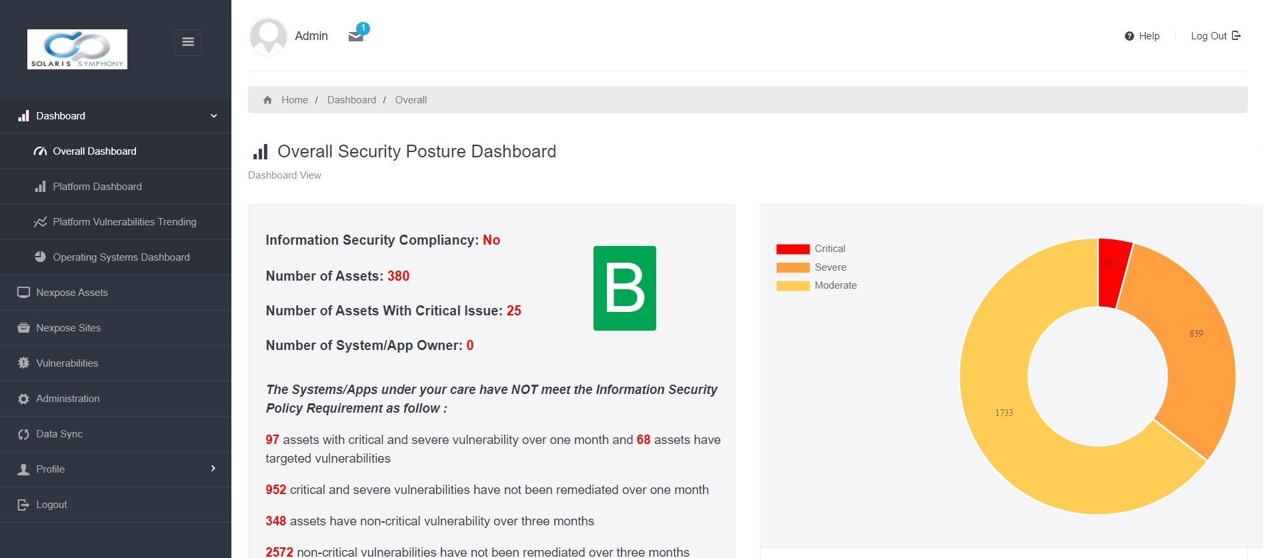Open the mail notification envelope icon
Image resolution: width=1263 pixels, height=558 pixels.
[x=356, y=36]
